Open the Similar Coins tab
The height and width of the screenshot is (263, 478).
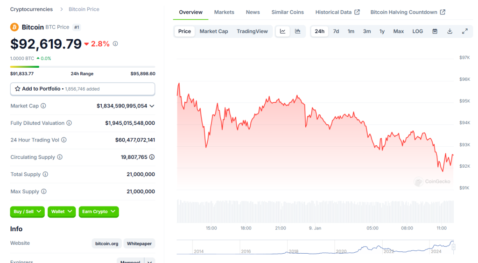coord(288,12)
